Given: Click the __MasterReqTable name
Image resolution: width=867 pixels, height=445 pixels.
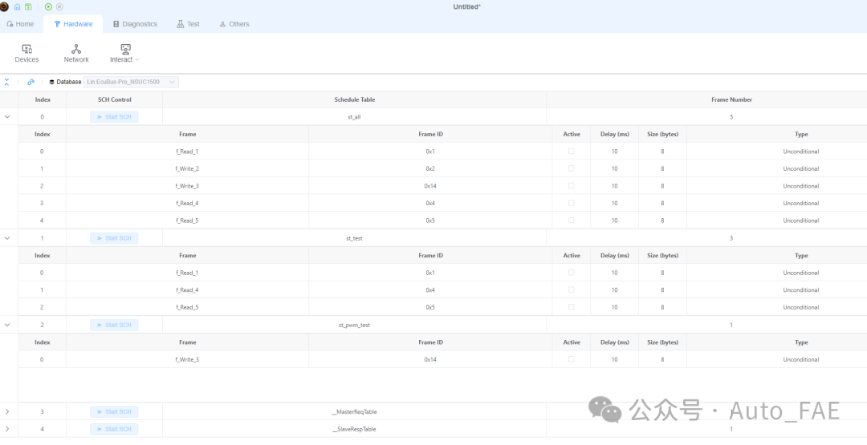Looking at the screenshot, I should (x=355, y=412).
